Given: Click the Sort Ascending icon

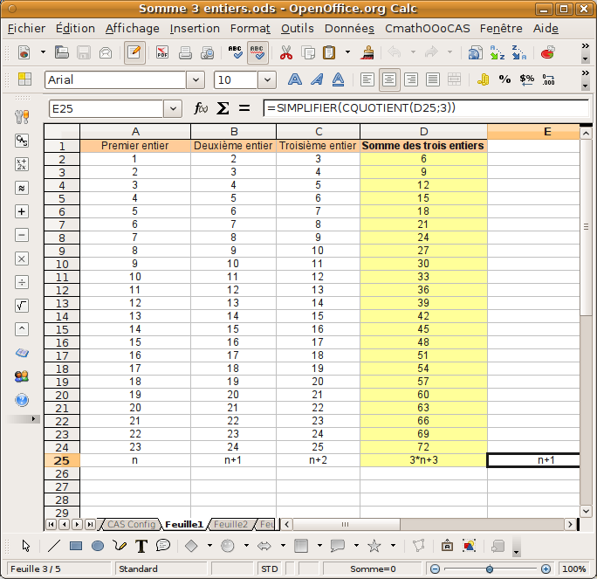Looking at the screenshot, I should pos(497,52).
